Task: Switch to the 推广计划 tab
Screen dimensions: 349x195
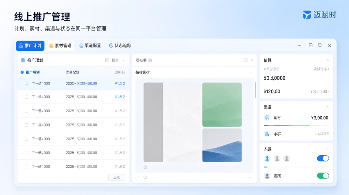Action: pos(30,45)
